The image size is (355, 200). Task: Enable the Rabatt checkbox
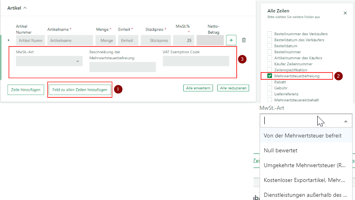(x=270, y=82)
